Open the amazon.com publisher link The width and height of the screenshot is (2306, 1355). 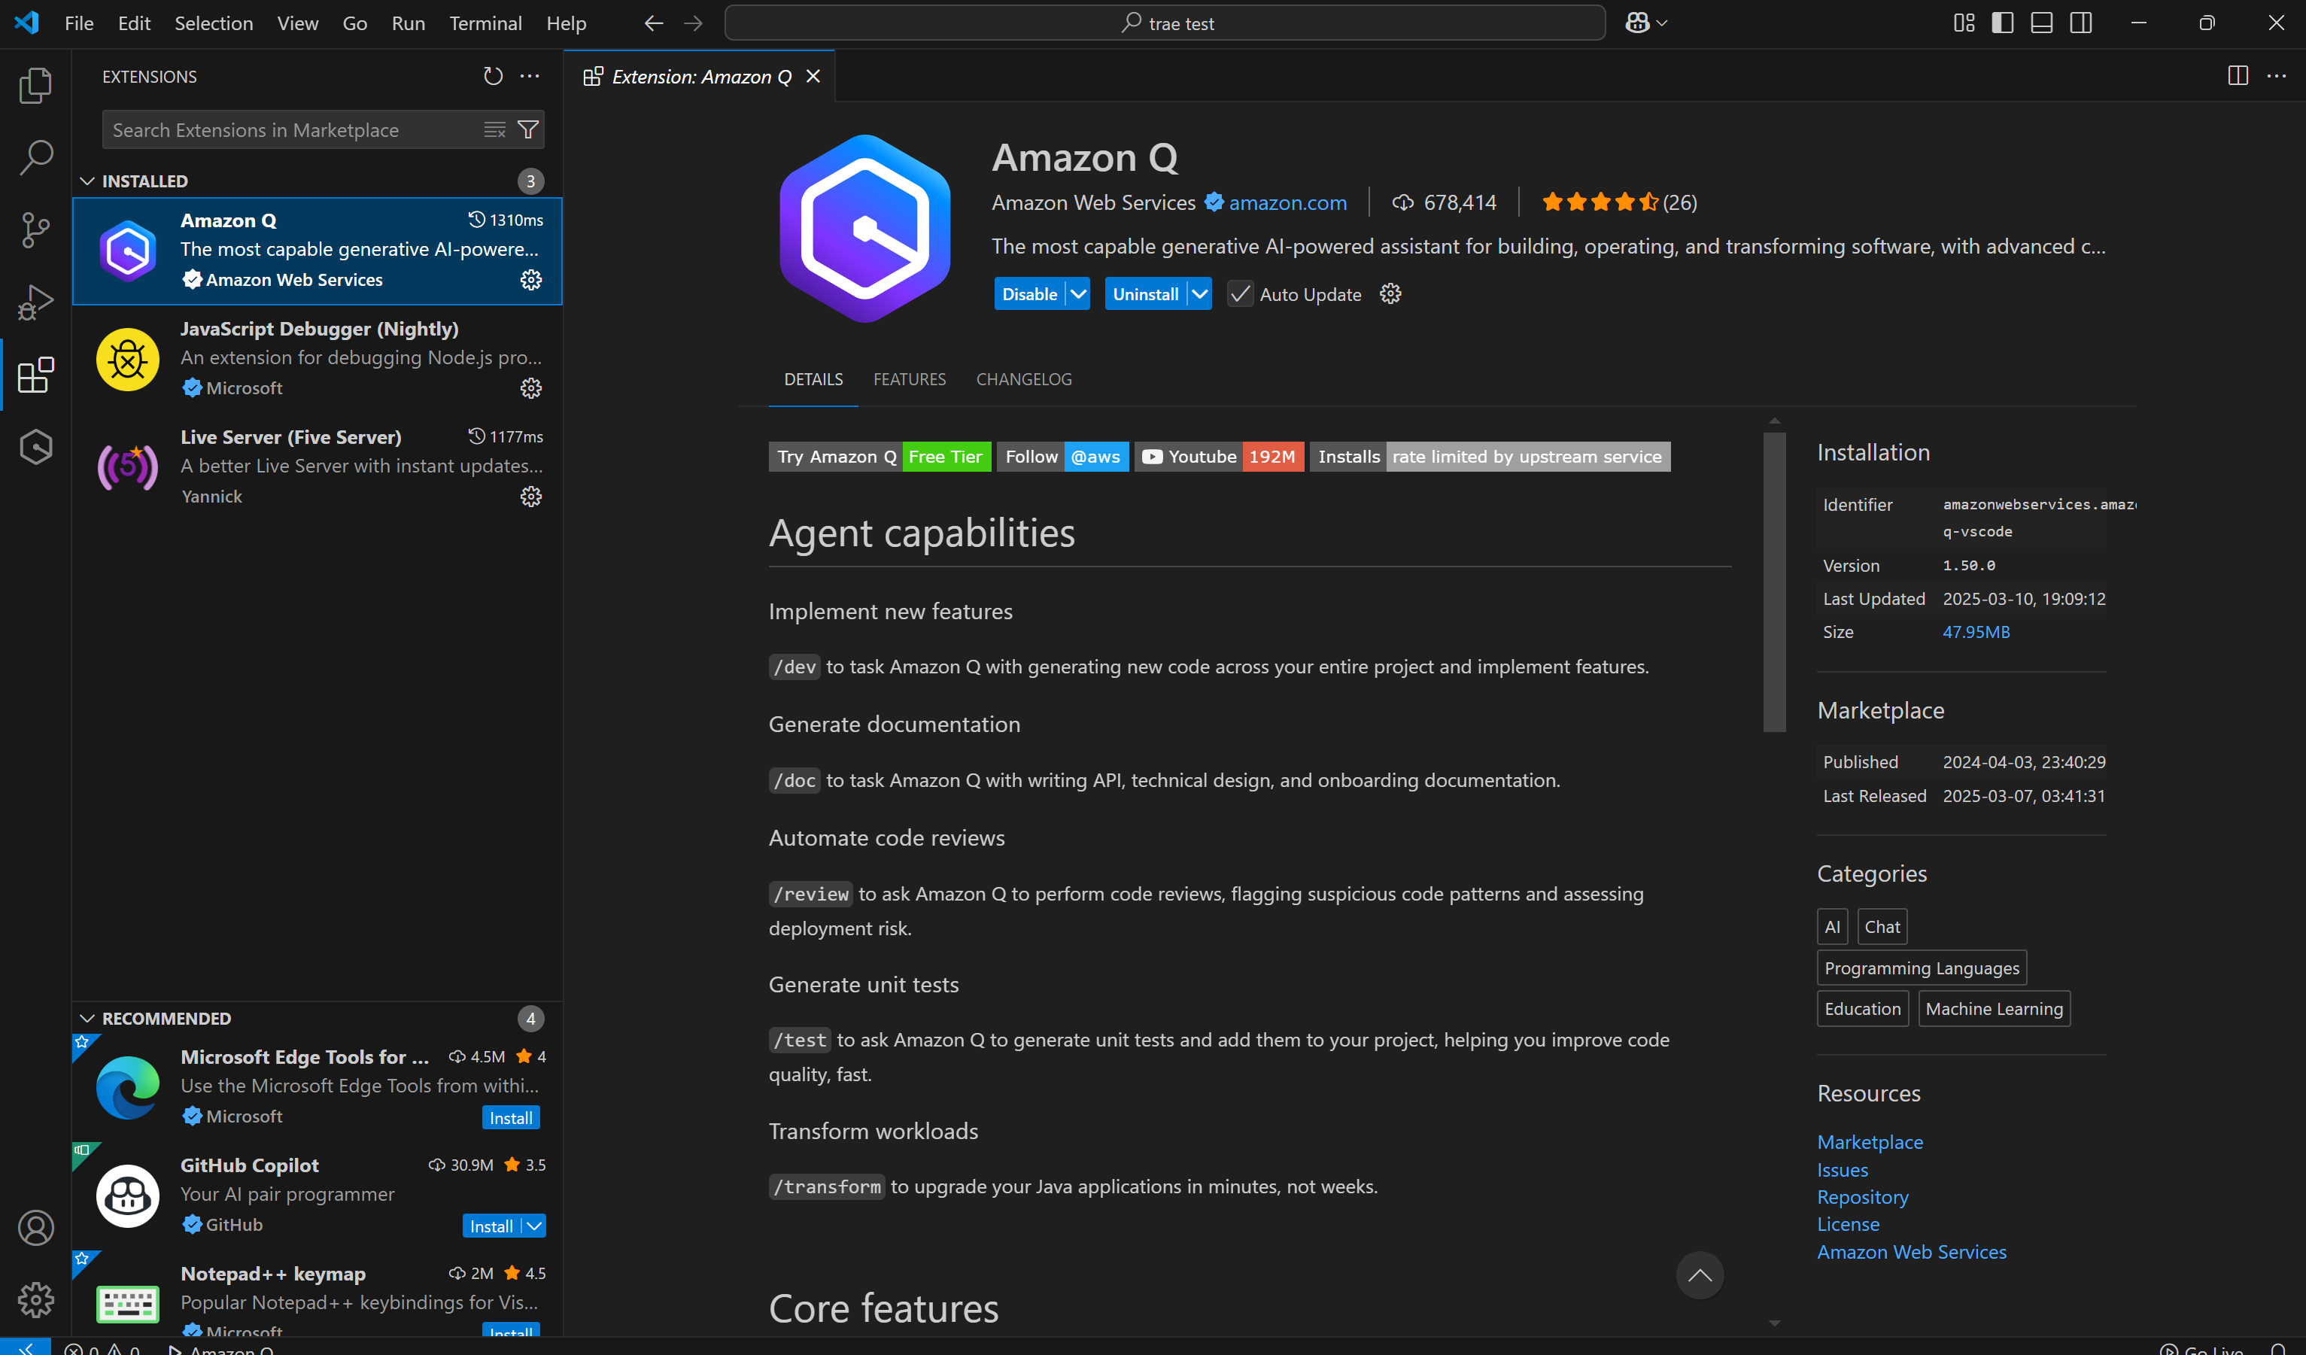click(x=1287, y=202)
